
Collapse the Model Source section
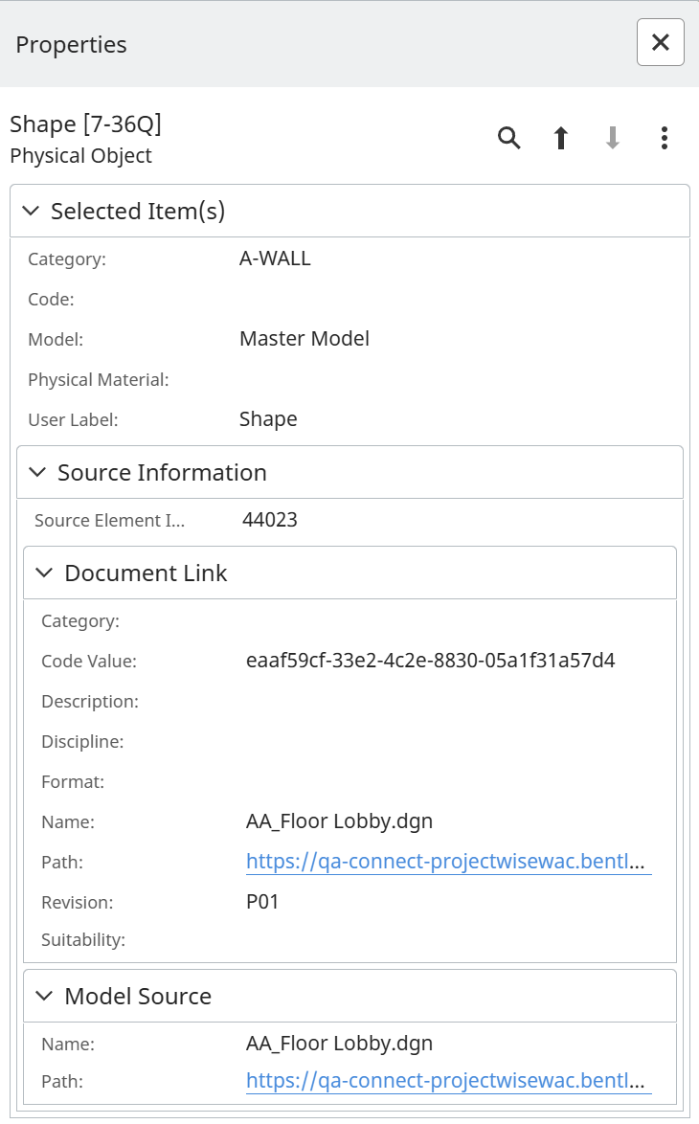coord(44,996)
